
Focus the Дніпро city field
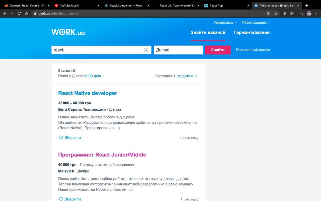(178, 50)
